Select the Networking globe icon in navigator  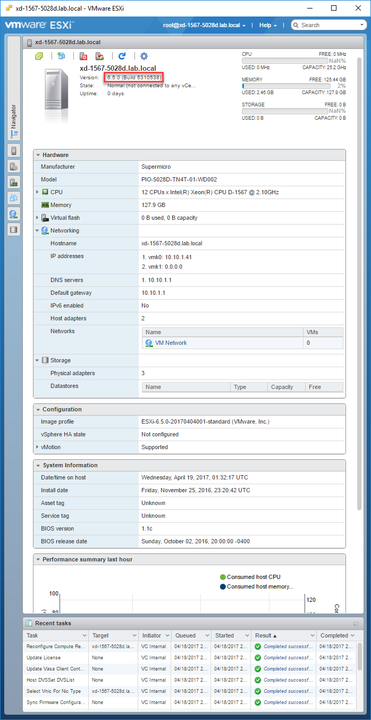(x=14, y=214)
